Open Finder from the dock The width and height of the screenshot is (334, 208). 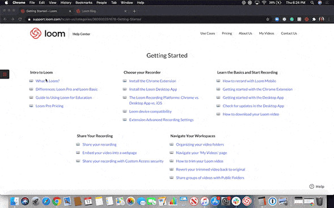(x=15, y=201)
